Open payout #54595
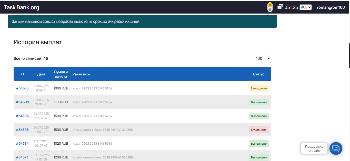Viewport: 350px width, 161px height. (22, 130)
